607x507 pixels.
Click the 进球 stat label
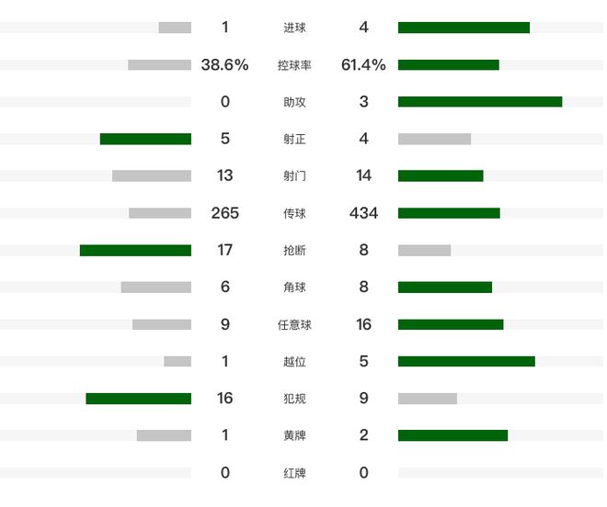[x=294, y=28]
